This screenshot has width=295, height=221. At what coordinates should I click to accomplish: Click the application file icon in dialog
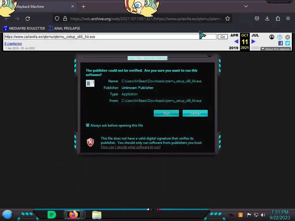coord(90,83)
